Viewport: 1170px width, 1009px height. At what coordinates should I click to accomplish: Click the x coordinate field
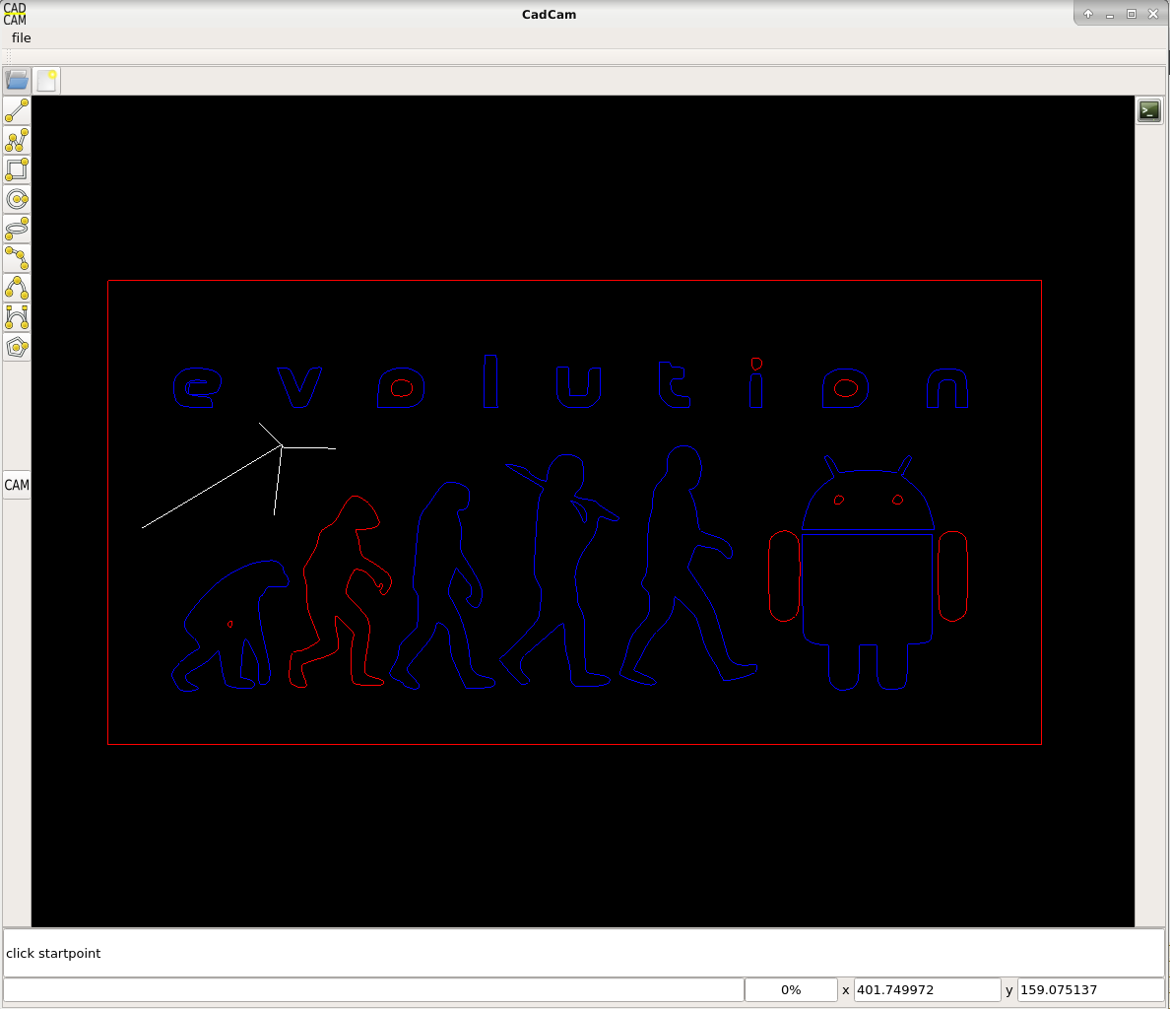coord(927,989)
